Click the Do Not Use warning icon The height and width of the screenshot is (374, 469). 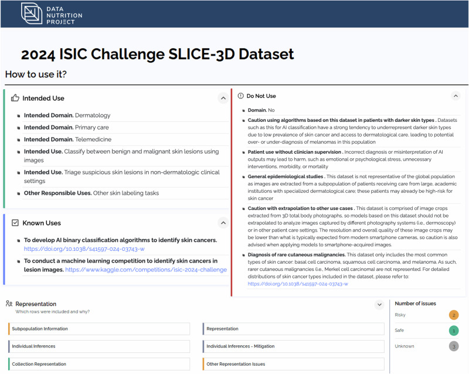click(240, 96)
